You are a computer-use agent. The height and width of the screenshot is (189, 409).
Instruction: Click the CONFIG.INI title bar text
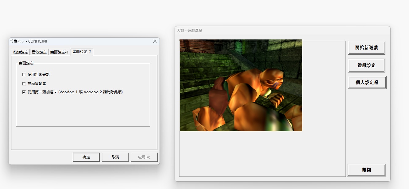29,41
